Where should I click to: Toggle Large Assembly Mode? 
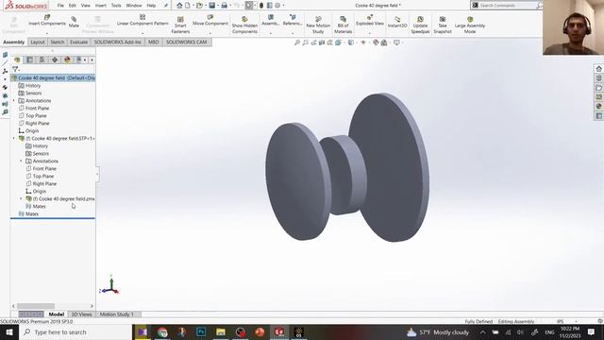(x=470, y=25)
